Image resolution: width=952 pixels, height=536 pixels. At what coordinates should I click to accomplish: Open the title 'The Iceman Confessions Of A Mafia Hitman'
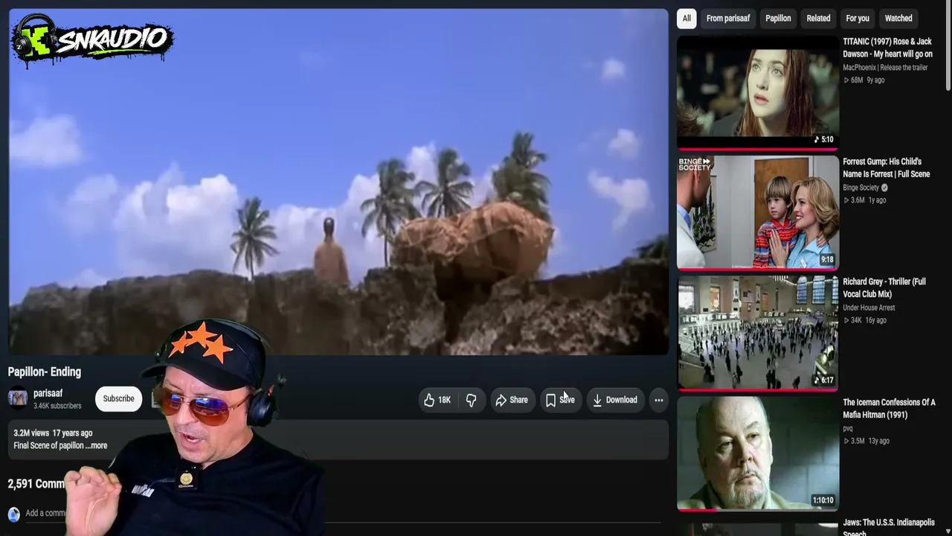point(889,409)
